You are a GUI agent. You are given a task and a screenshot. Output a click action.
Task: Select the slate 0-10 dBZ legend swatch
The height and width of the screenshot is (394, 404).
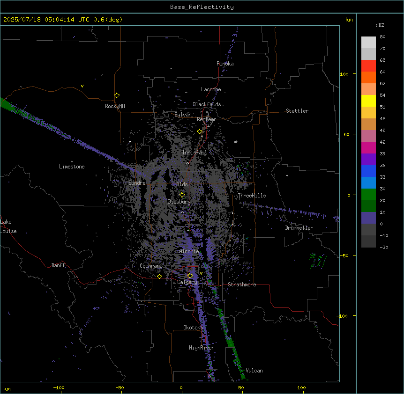[x=368, y=218]
